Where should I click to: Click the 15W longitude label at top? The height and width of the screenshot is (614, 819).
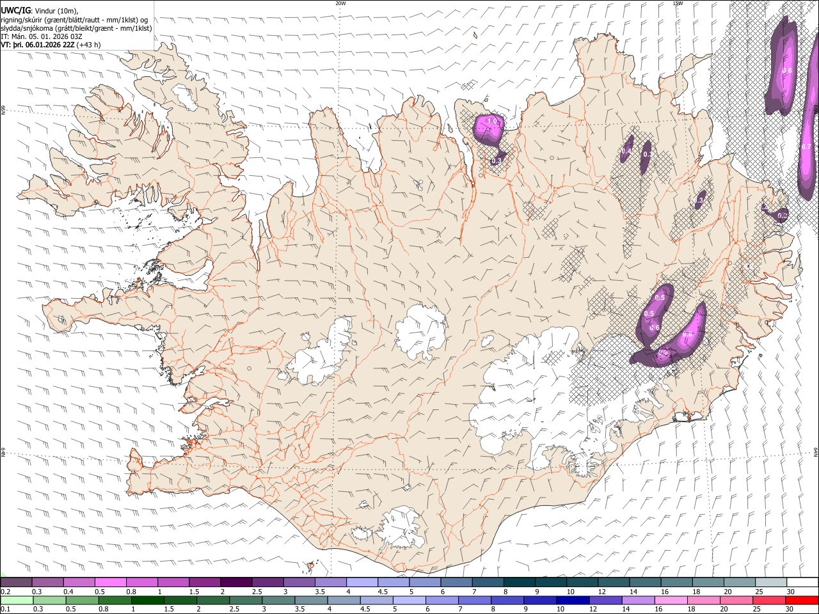[678, 3]
